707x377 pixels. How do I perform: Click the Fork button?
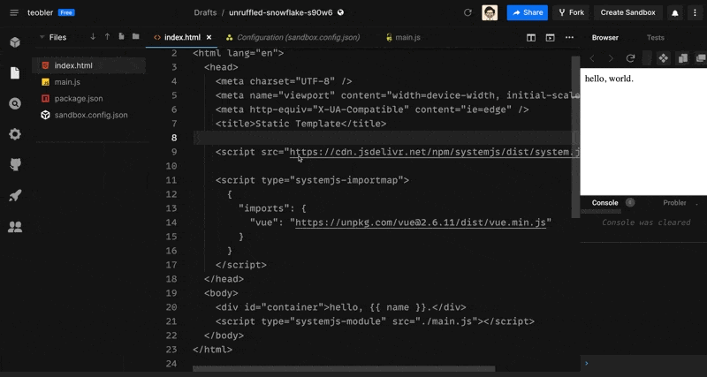571,12
